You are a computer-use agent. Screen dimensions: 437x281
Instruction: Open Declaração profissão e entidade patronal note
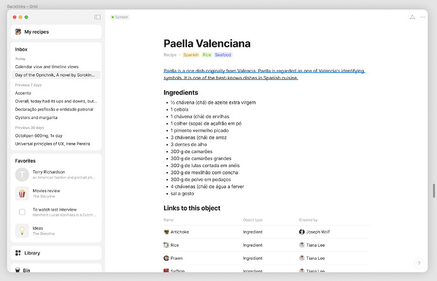click(x=54, y=109)
